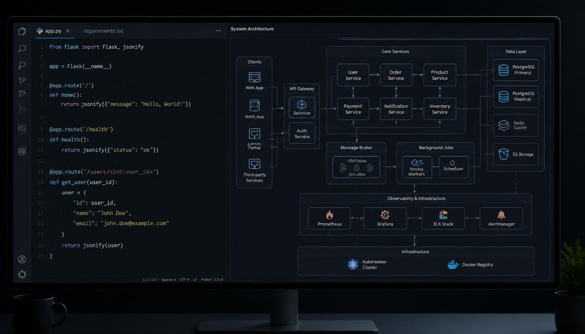The width and height of the screenshot is (585, 334).
Task: Switch to the requirements.txt tab
Action: click(x=103, y=31)
